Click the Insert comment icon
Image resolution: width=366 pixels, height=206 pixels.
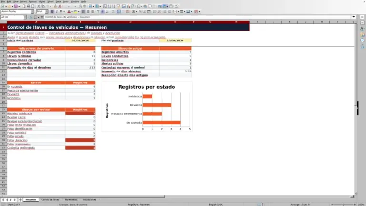pos(150,6)
